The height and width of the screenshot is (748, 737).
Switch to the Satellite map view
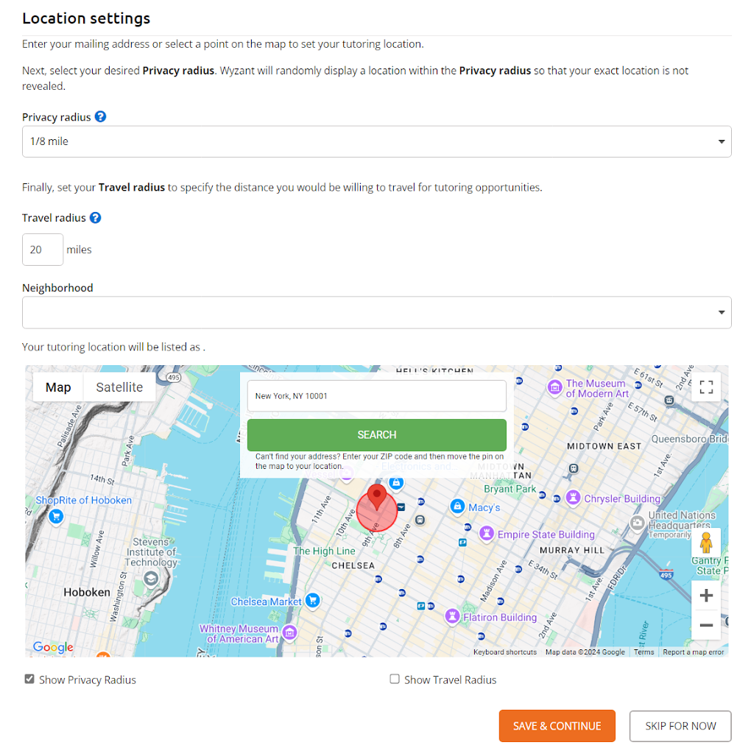click(119, 387)
